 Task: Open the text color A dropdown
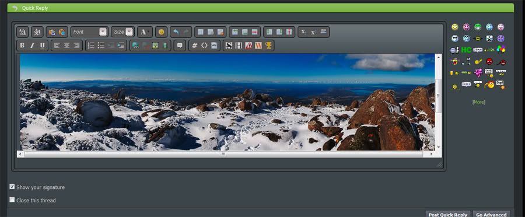[145, 32]
